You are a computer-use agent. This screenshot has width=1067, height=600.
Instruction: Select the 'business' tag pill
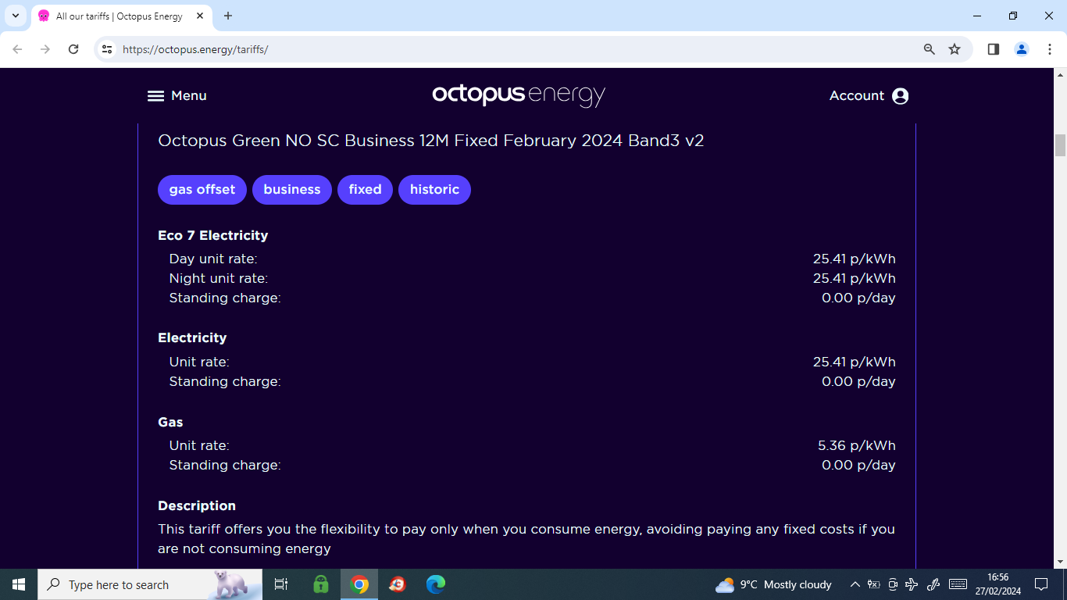292,190
